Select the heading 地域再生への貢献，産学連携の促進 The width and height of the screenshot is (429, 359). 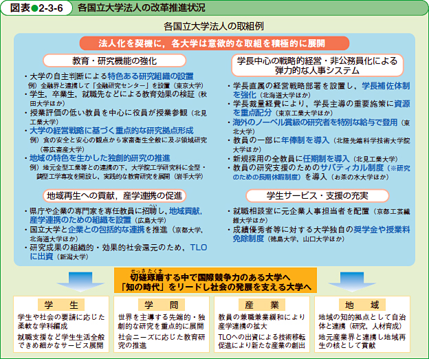click(x=114, y=195)
